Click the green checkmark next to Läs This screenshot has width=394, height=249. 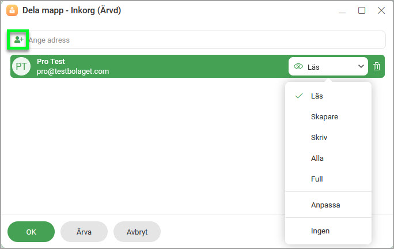tap(299, 96)
